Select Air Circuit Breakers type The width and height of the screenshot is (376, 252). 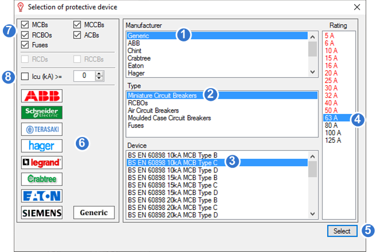coord(222,110)
